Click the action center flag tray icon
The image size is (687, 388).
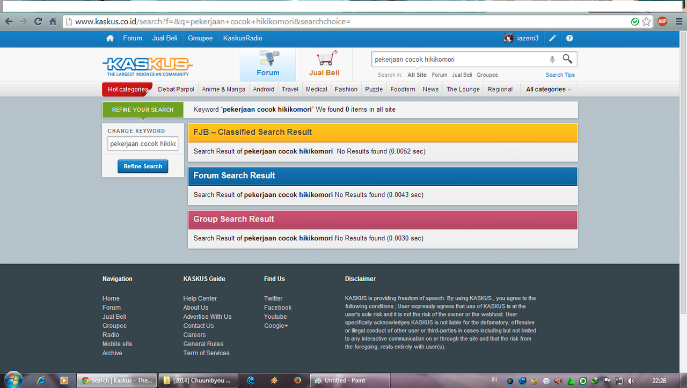607,380
